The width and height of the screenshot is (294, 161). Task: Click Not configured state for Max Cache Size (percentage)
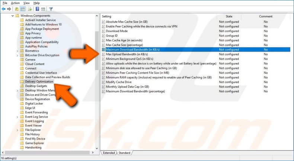229,45
